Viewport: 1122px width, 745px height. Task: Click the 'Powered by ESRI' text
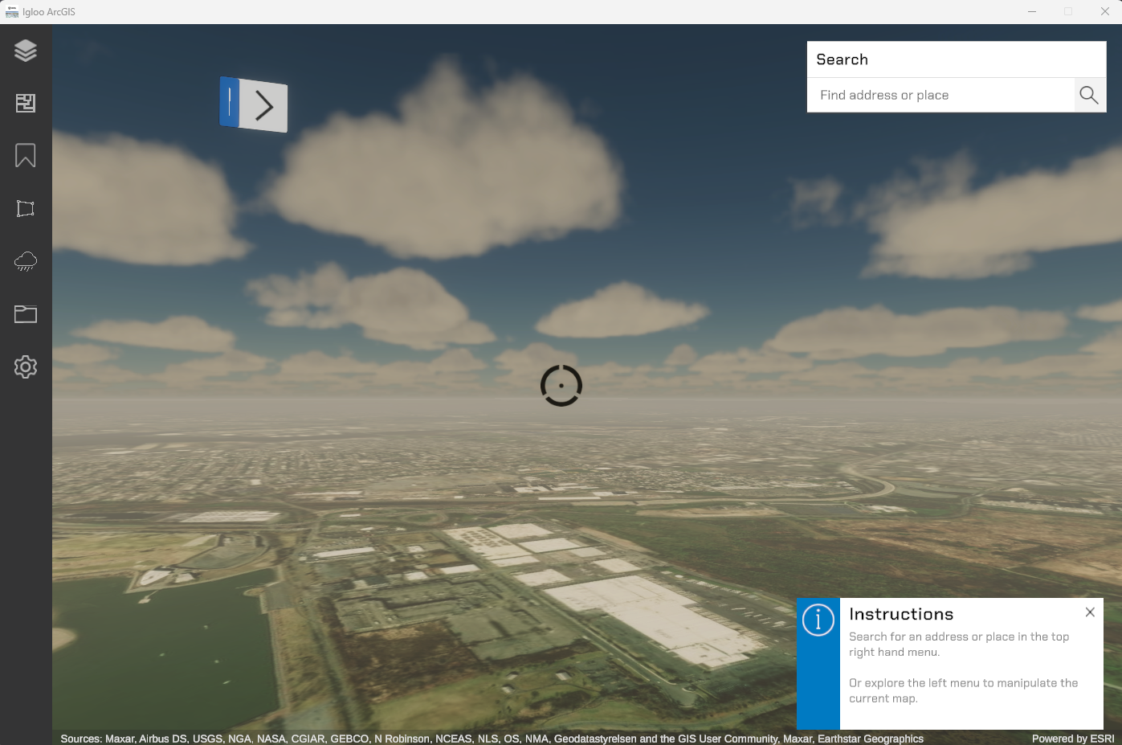click(x=1072, y=739)
